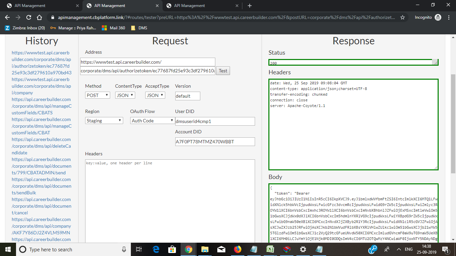Go back using the browser back arrow
The image size is (456, 256).
(7, 17)
